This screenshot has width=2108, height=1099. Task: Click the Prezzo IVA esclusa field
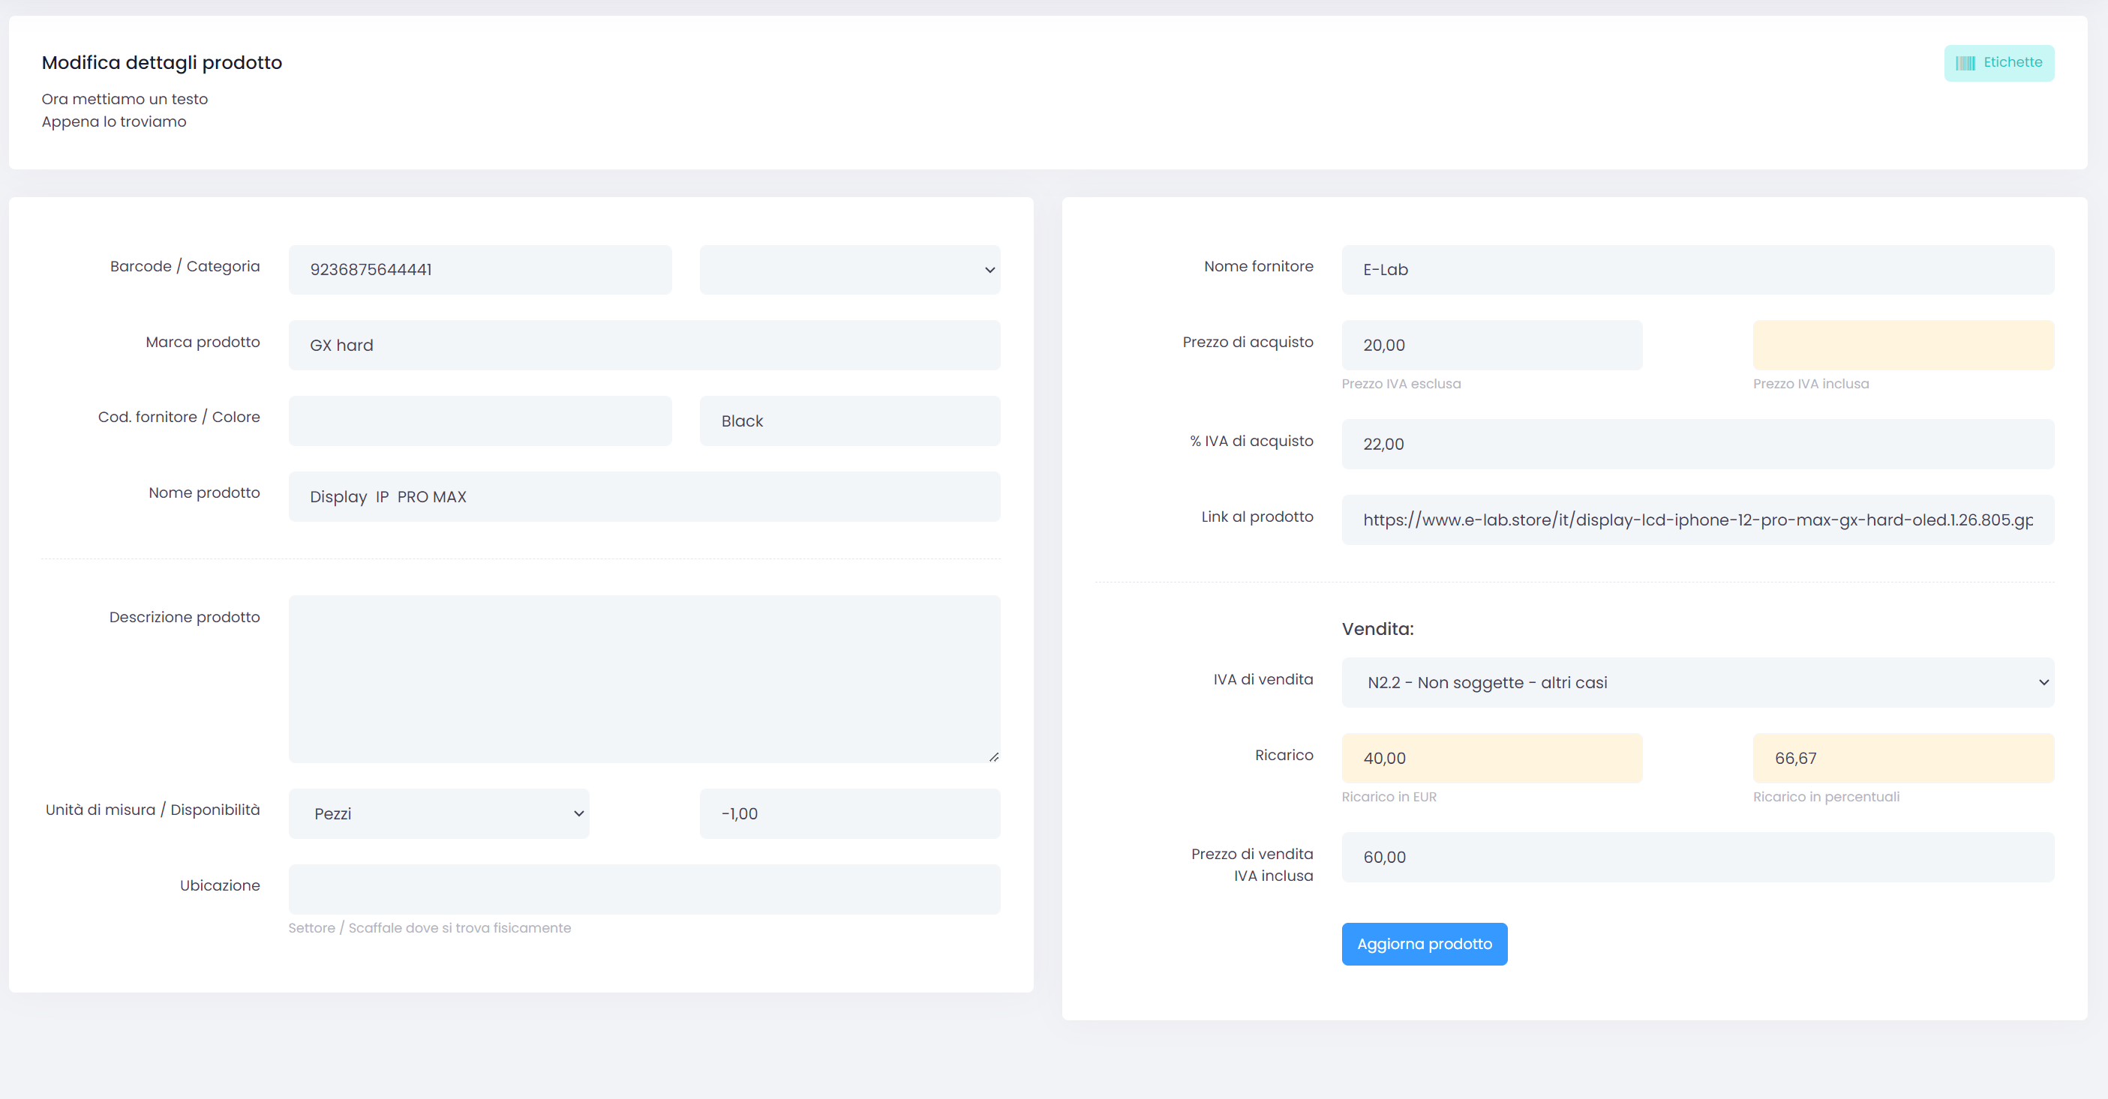[x=1491, y=345]
